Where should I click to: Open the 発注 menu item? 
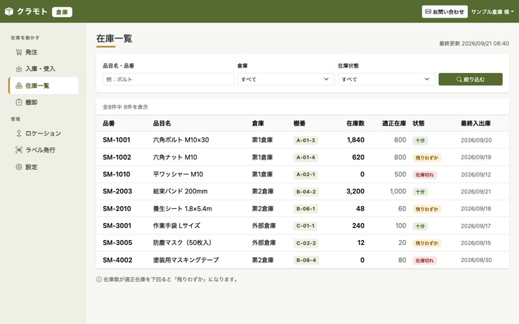tap(43, 52)
